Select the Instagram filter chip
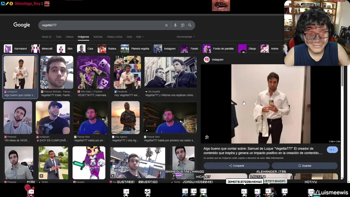Viewport: 350px width, 197px height. pyautogui.click(x=165, y=49)
